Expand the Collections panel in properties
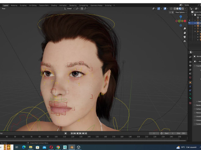 (x=198, y=109)
